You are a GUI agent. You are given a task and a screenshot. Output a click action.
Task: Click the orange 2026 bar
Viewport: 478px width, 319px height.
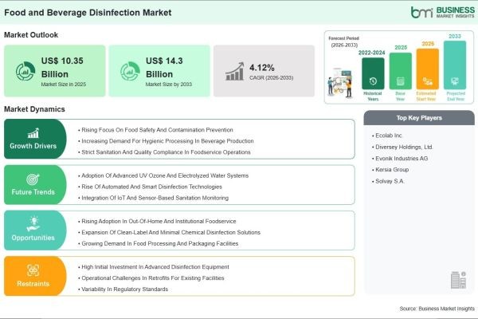(x=427, y=69)
